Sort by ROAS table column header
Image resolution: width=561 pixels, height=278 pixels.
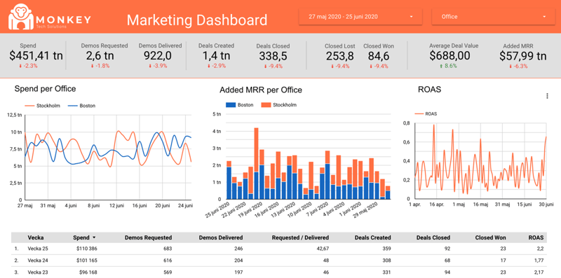[536, 237]
